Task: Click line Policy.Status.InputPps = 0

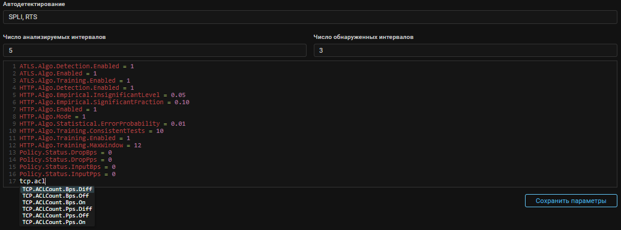Action: point(67,174)
